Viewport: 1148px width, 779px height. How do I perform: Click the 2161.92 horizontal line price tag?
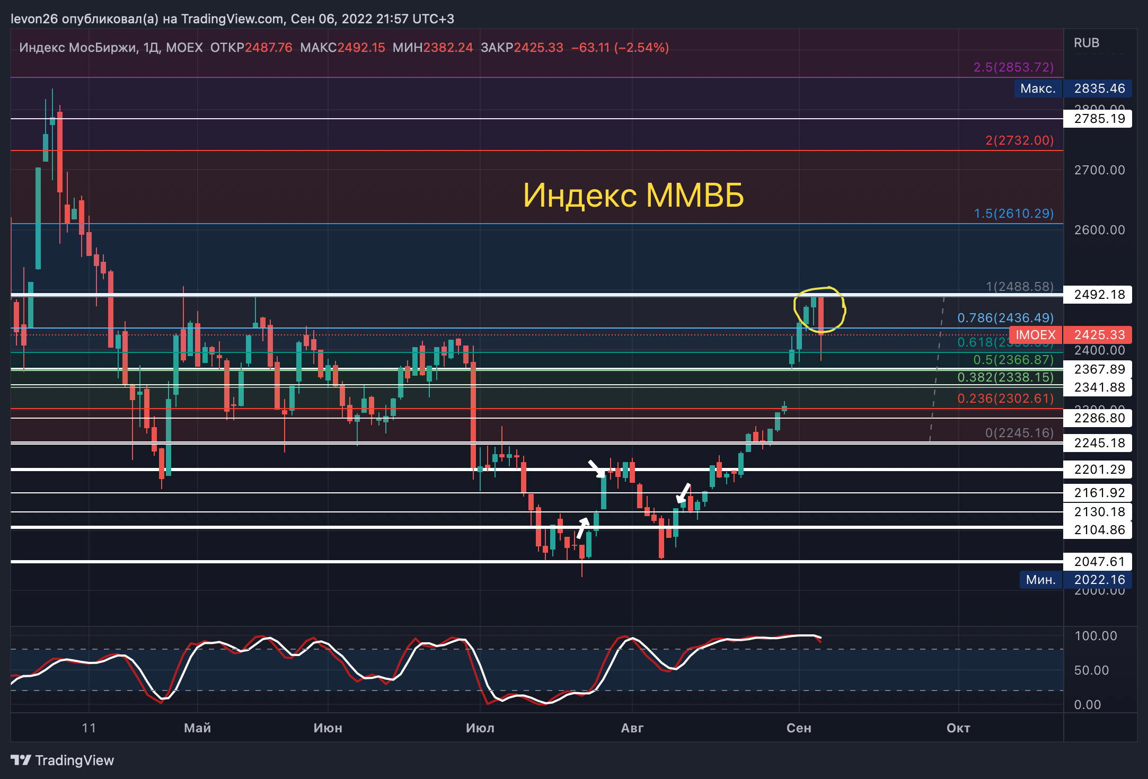(1098, 493)
